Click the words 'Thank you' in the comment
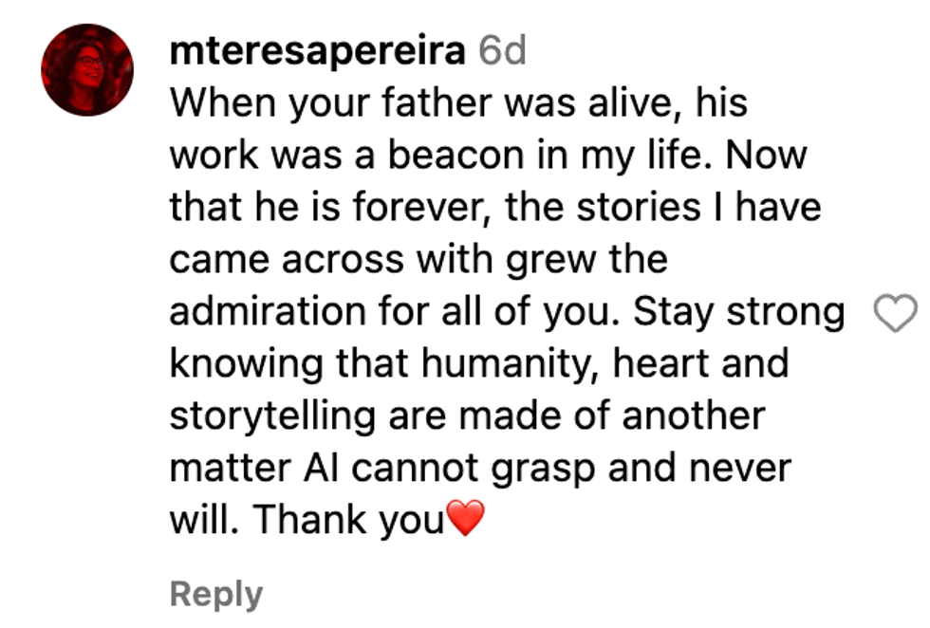 (x=348, y=520)
